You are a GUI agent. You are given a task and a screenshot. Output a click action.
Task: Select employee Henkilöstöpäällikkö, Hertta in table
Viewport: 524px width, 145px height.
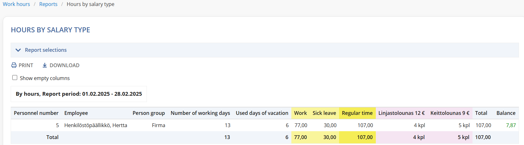pyautogui.click(x=96, y=125)
